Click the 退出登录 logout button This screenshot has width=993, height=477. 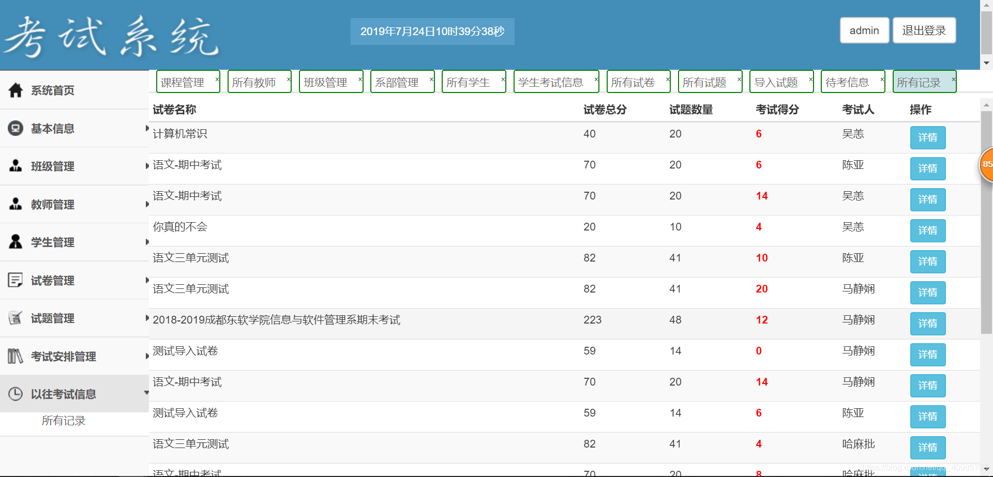pyautogui.click(x=924, y=30)
